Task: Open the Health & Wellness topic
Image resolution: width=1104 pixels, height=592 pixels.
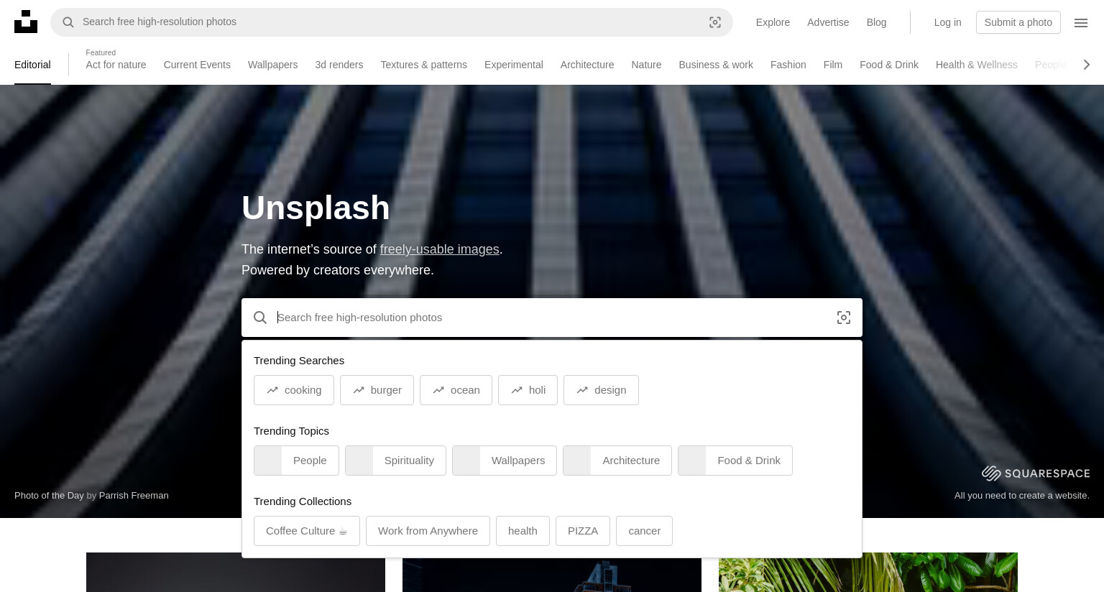Action: [x=976, y=65]
